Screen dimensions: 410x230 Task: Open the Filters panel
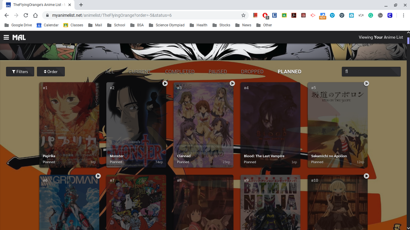coord(20,72)
